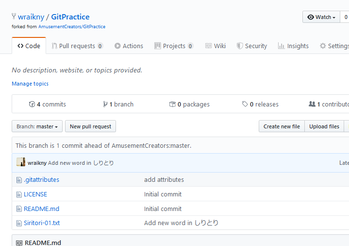Open the Settings tab
This screenshot has width=349, height=246.
coord(334,46)
